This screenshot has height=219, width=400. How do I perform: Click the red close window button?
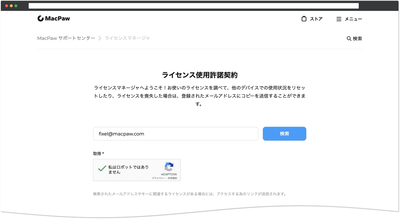[7, 6]
